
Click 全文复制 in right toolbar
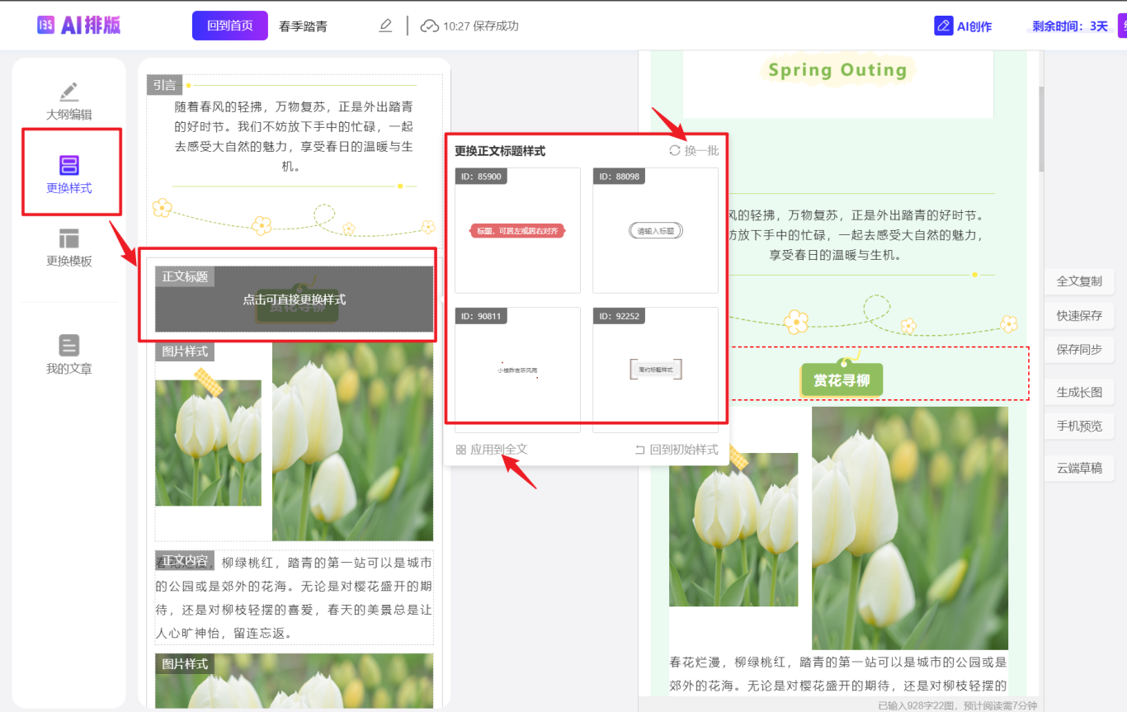click(x=1079, y=281)
